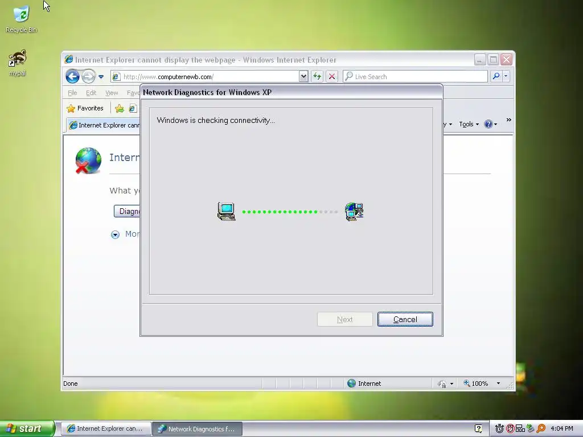Minimize the Internet Explorer window

pos(480,59)
